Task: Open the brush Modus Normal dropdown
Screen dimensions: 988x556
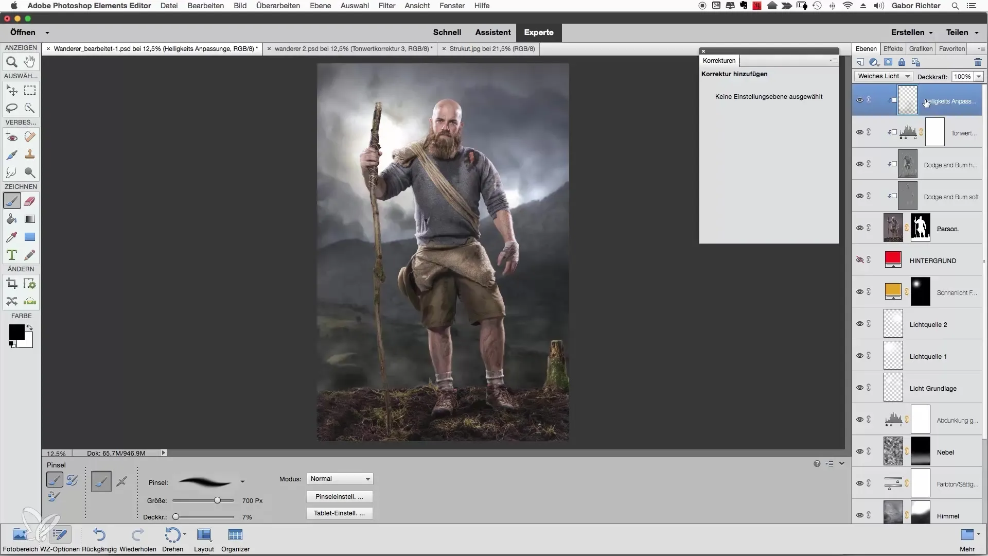Action: [340, 479]
